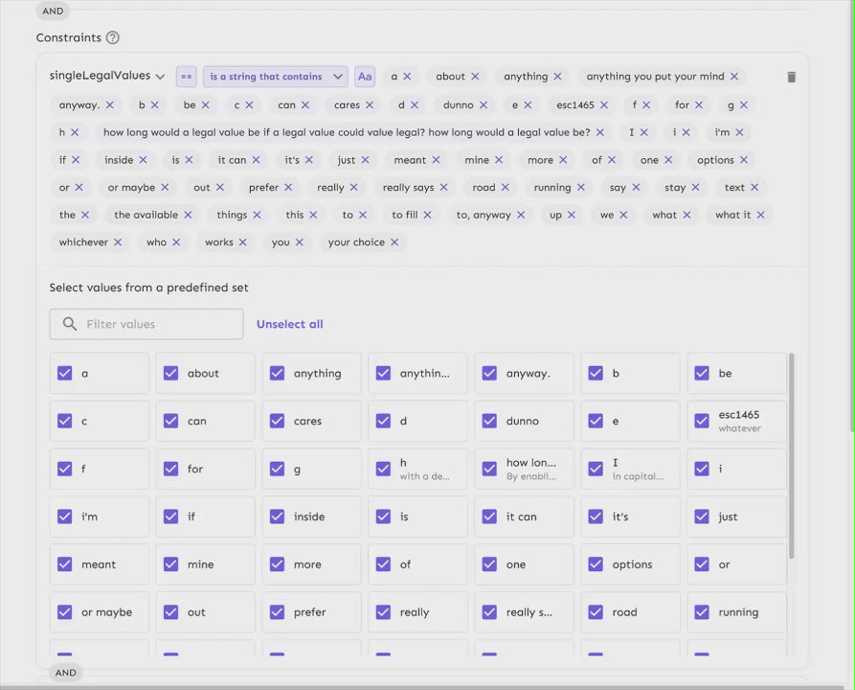Remove the 'or maybe' tag

165,187
